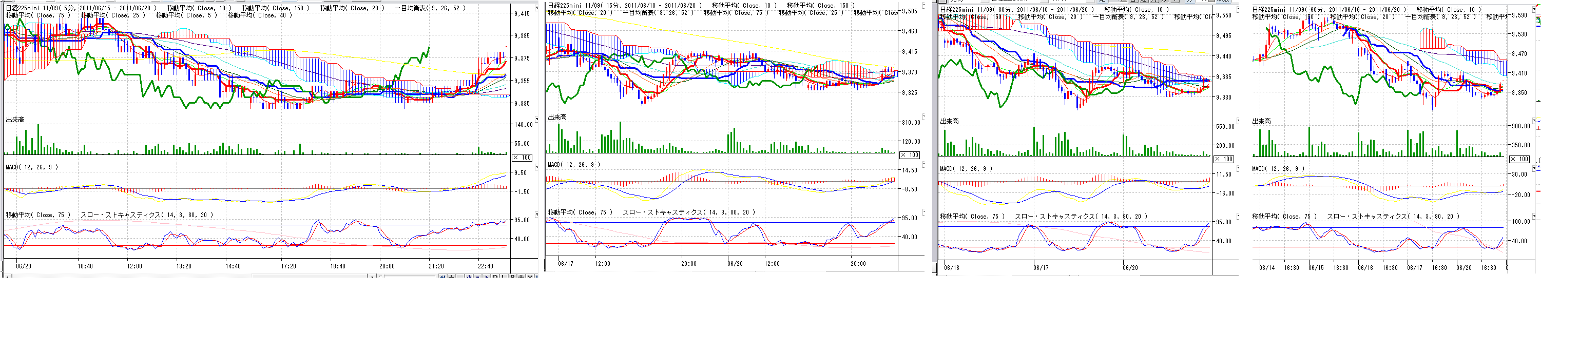
Task: Hit the ×100 box on 60分 chart
Action: (1519, 159)
